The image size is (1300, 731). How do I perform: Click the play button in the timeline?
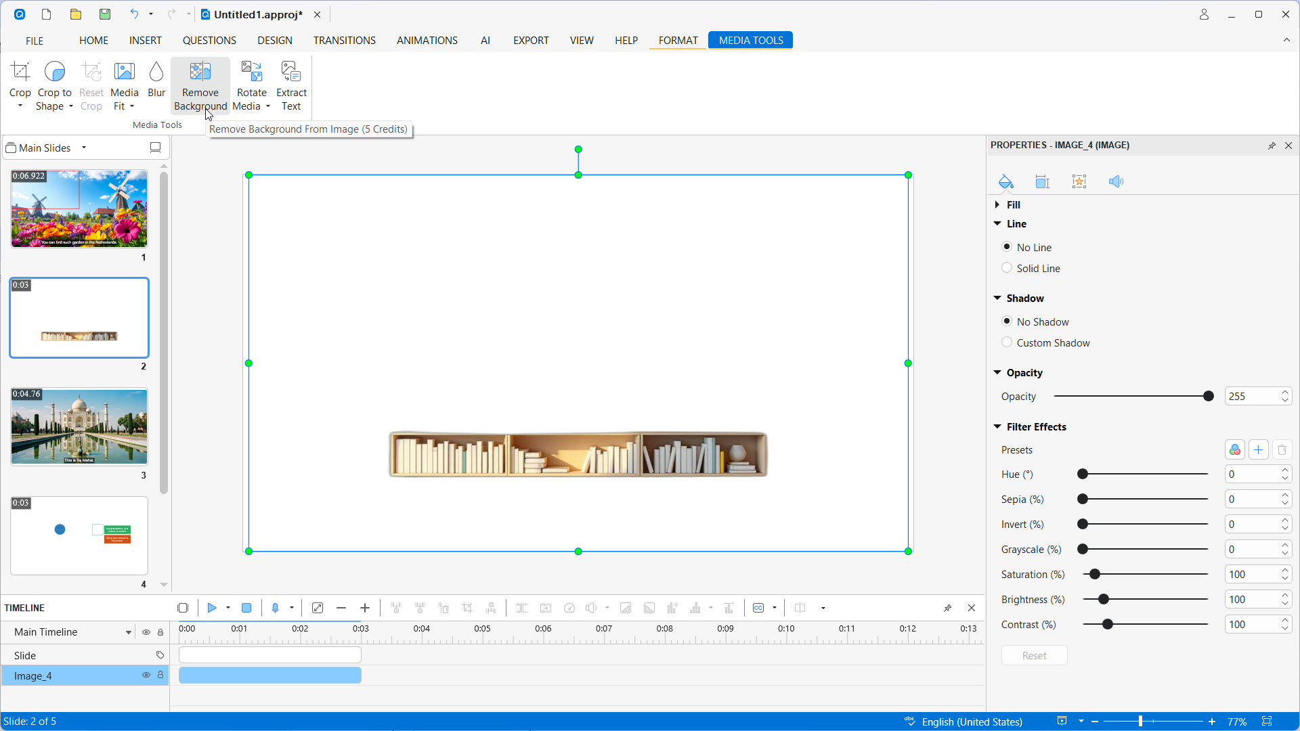(x=212, y=608)
